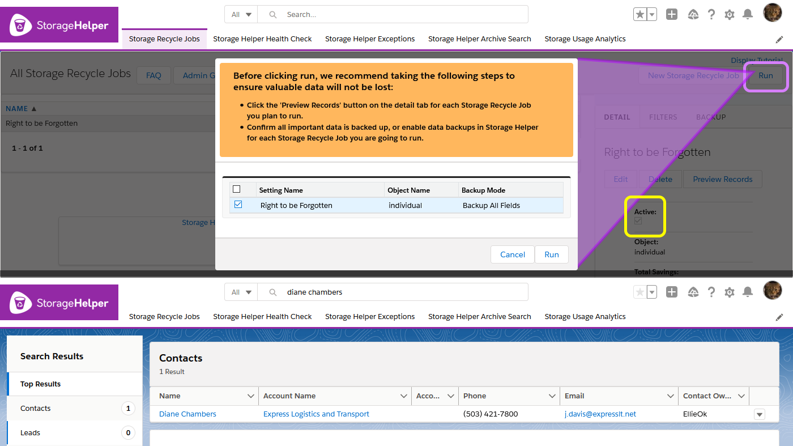Click the Edit button in detail panel

pos(621,179)
